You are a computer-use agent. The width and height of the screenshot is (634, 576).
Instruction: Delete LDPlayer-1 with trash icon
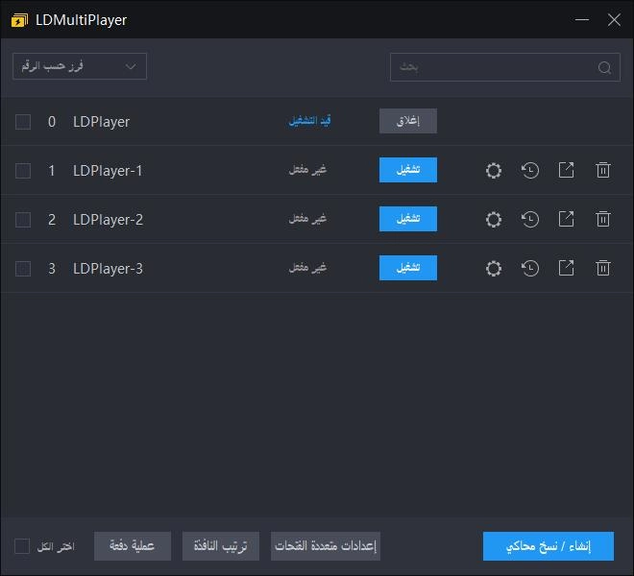coord(603,170)
